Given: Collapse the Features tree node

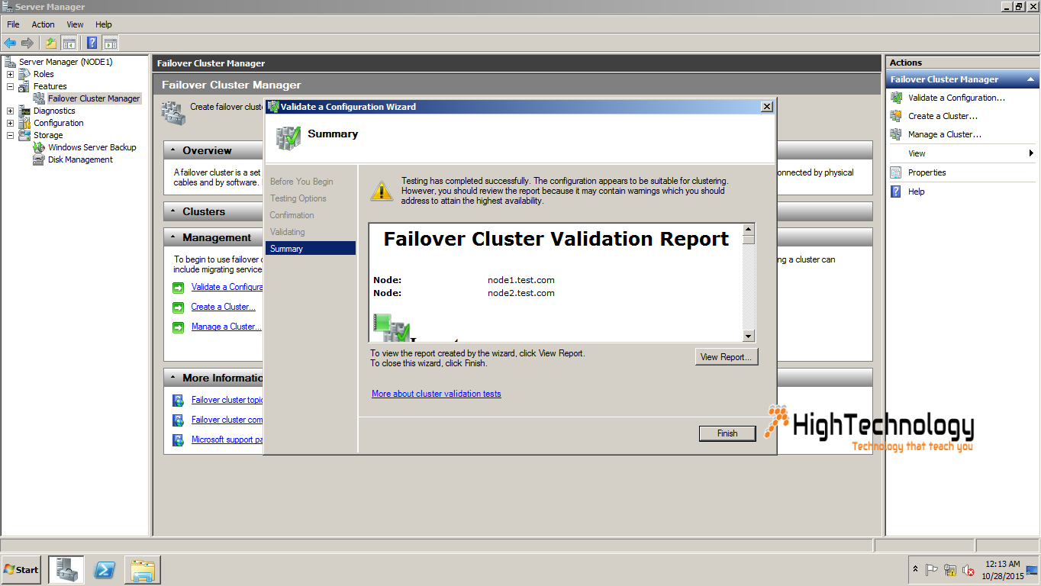Looking at the screenshot, I should [x=10, y=86].
